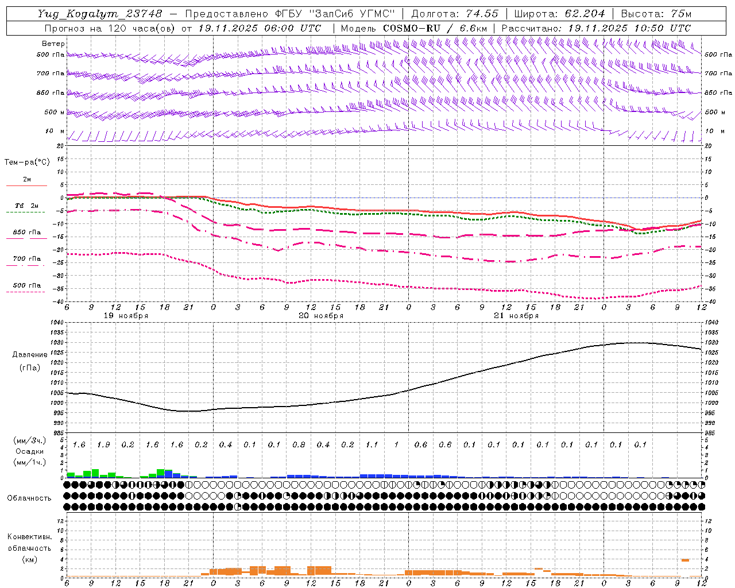Click the (гПа) unit label below Давление

click(x=30, y=368)
